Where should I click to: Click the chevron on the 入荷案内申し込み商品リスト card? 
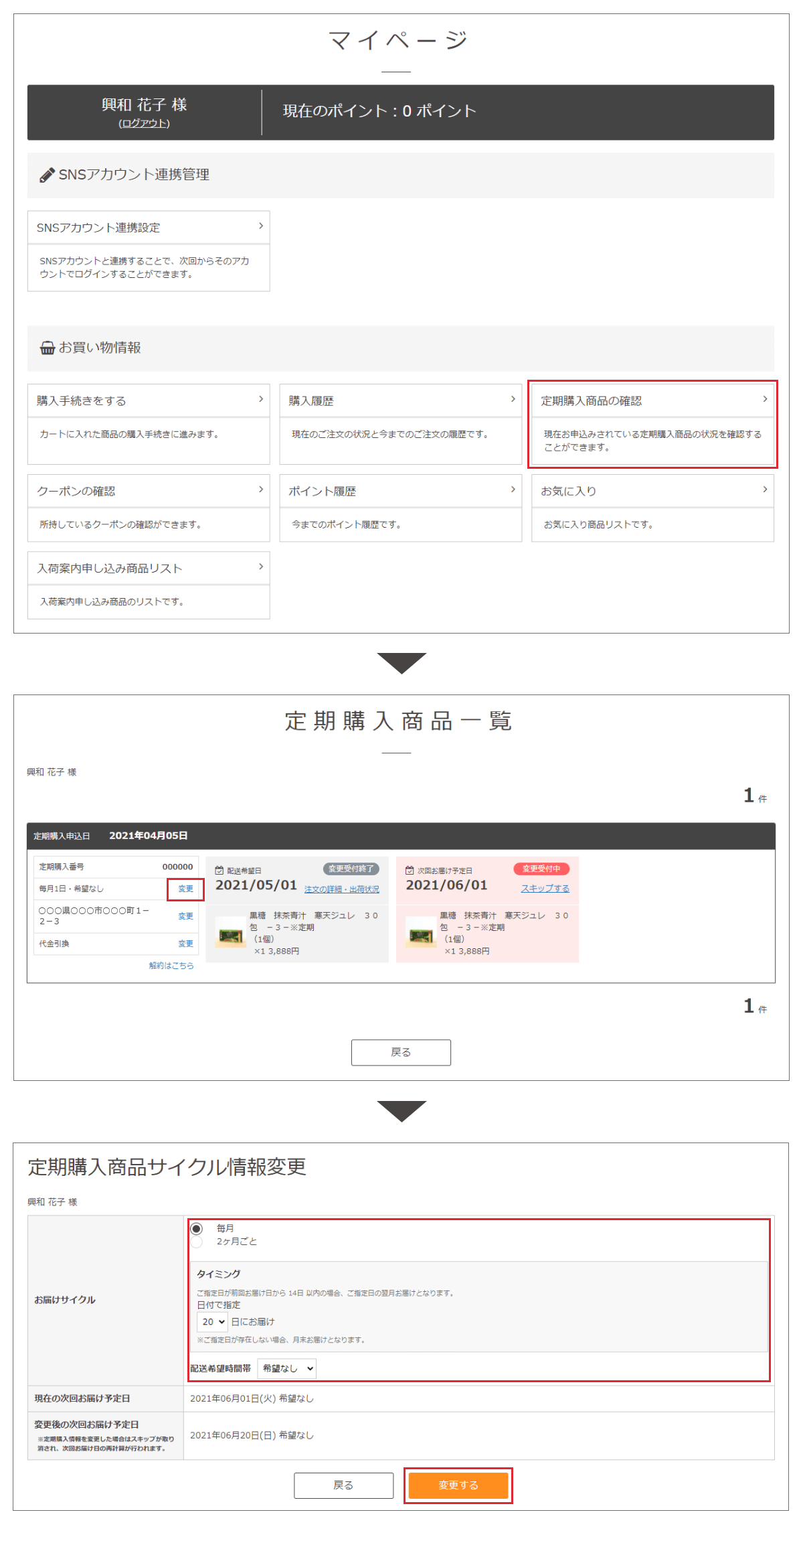tap(261, 567)
